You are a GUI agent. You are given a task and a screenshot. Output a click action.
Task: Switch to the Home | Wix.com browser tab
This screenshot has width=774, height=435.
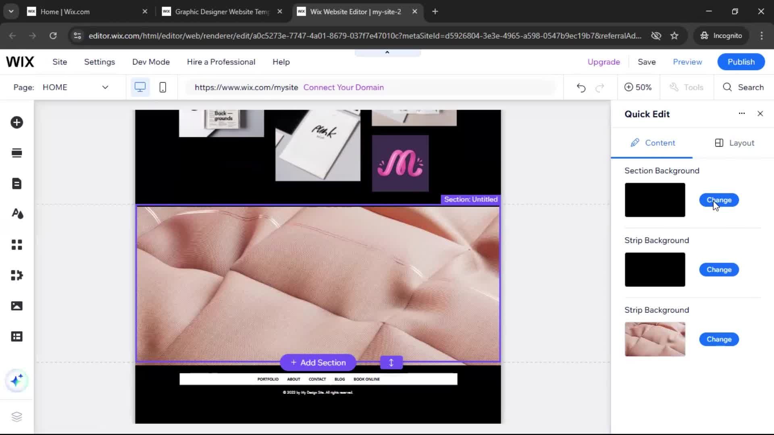(x=86, y=12)
